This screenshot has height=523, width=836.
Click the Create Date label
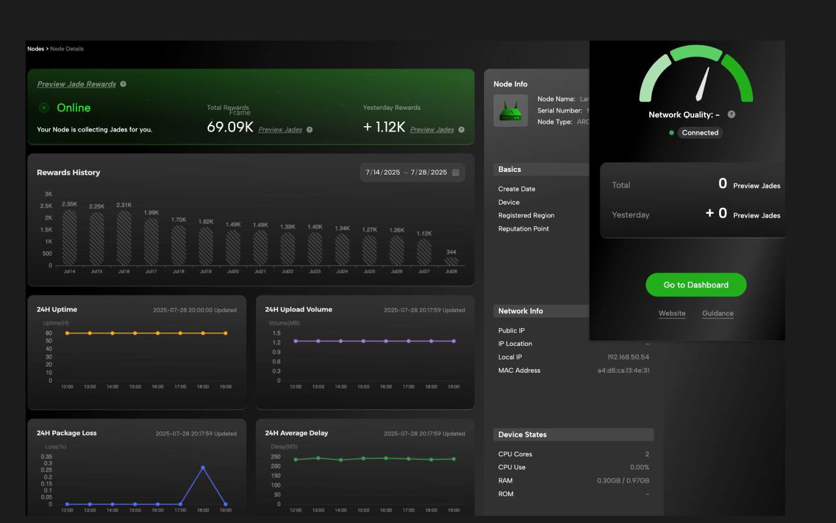pyautogui.click(x=517, y=189)
